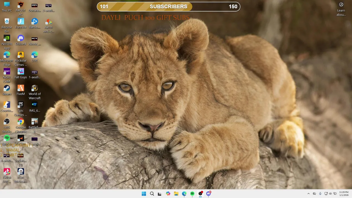Screen dimensions: 352x198
Task: Click the volume speaker tray icon
Action: (330, 194)
